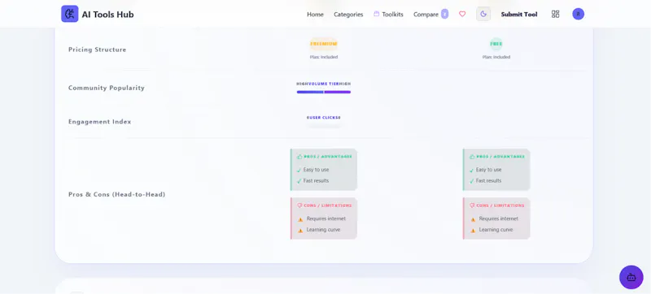Click the Submit Tool button
Viewport: 651px width, 294px height.
click(519, 15)
